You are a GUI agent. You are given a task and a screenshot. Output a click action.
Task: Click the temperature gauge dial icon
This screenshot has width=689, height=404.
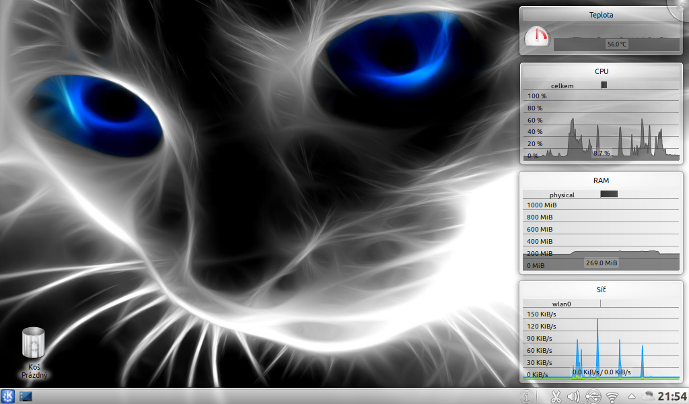click(537, 37)
